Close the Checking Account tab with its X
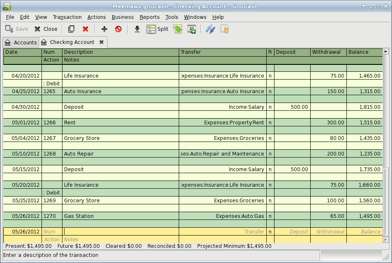Screen dimensions: 392x263 (x=101, y=42)
